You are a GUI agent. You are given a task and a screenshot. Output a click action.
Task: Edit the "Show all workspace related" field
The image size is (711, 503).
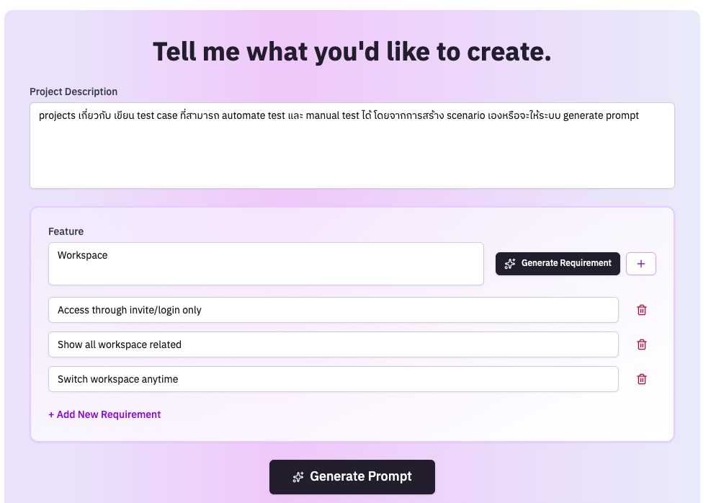tap(333, 344)
